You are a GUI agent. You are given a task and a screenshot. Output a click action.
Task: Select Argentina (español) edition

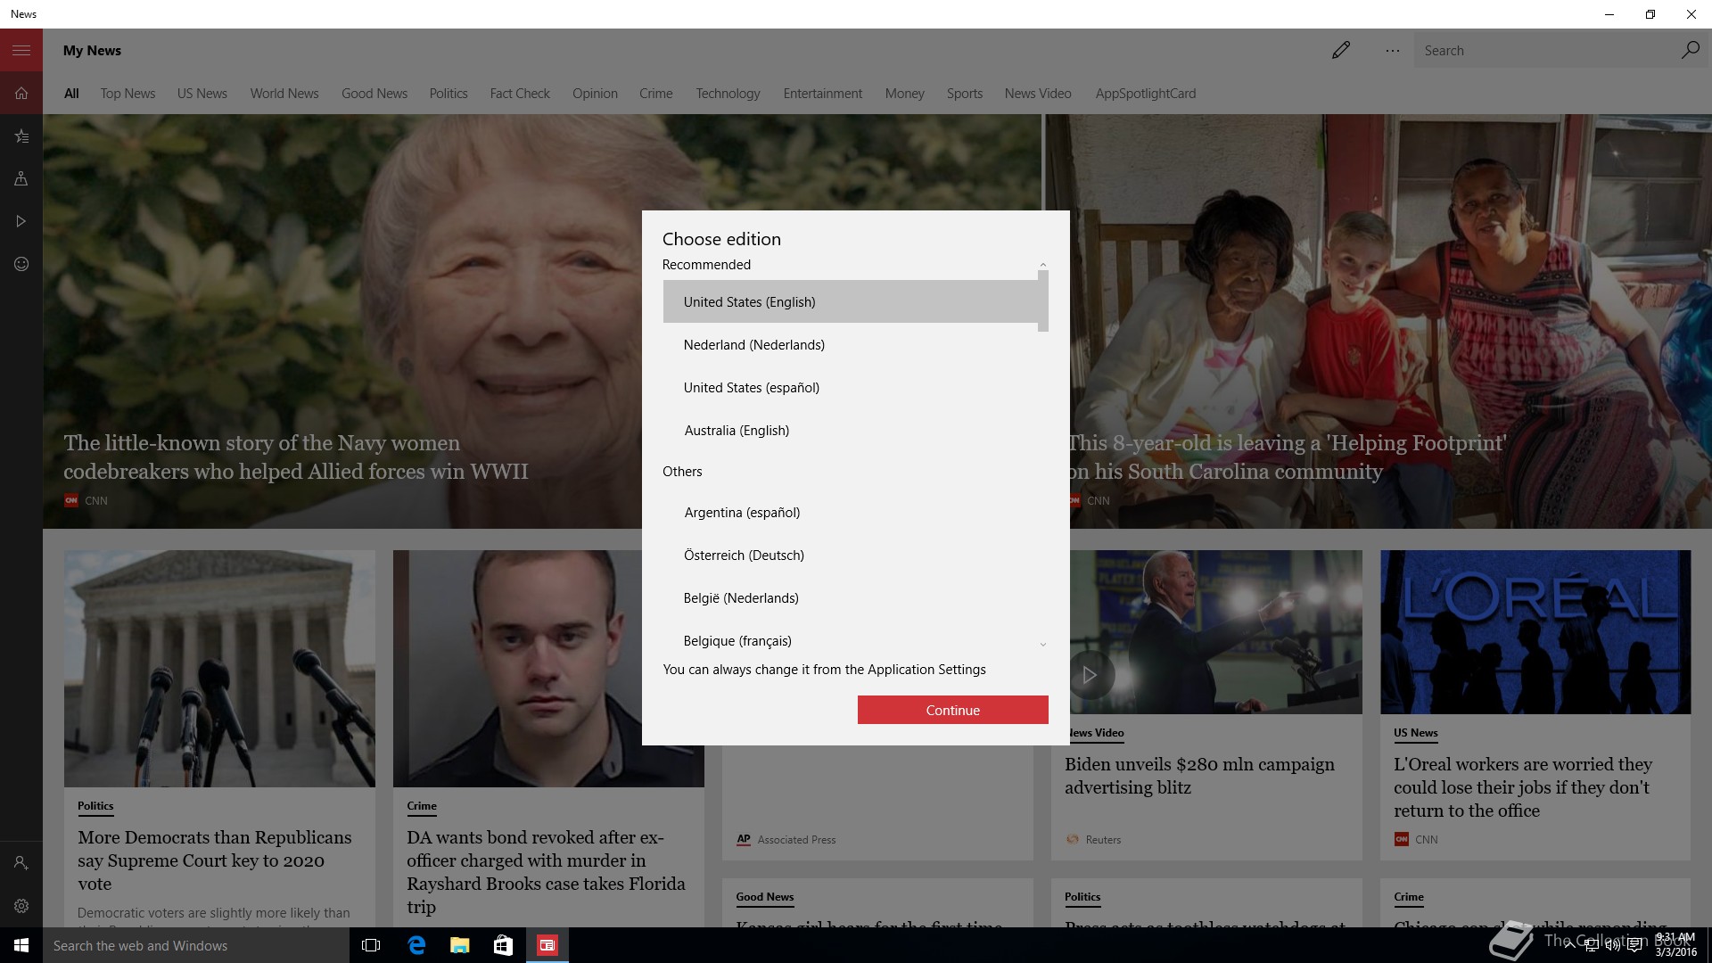(851, 513)
